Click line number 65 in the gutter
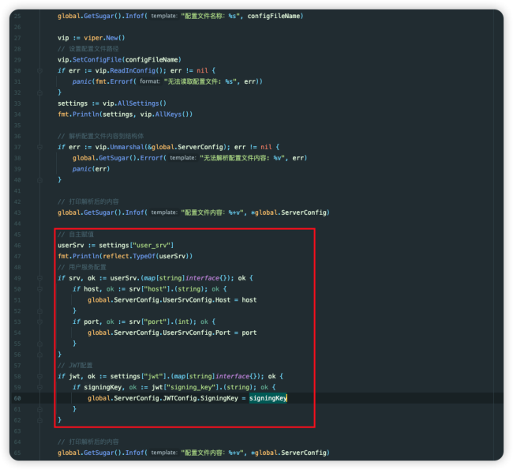 pos(17,453)
